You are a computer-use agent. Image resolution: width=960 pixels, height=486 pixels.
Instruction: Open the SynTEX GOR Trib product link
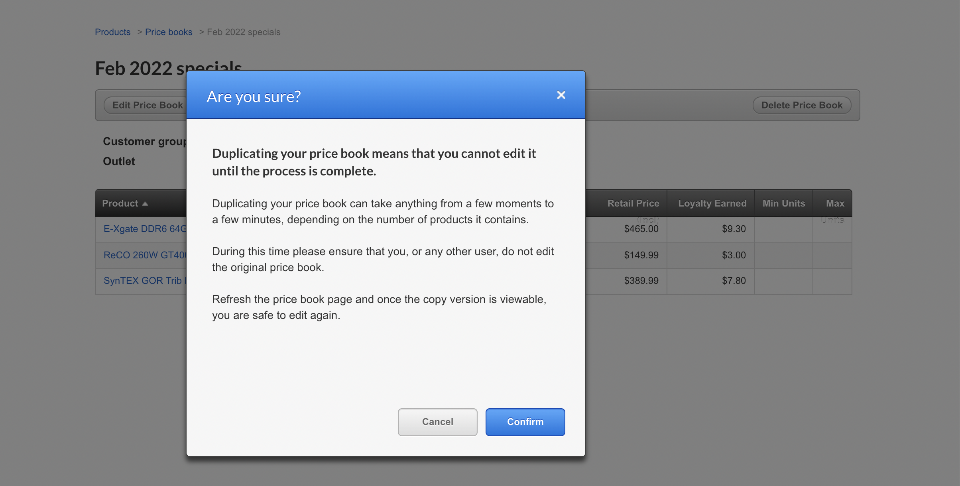pyautogui.click(x=144, y=281)
